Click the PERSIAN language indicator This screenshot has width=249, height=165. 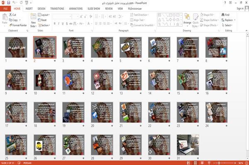[27, 163]
